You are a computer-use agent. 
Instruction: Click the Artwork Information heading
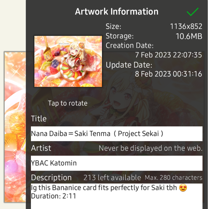[x=117, y=11]
